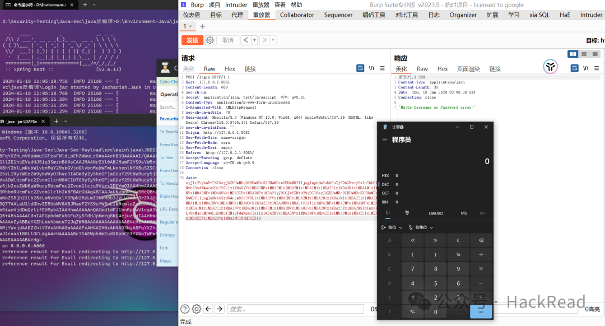The width and height of the screenshot is (605, 326).
Task: Click the backspace key in calculator
Action: point(481,240)
